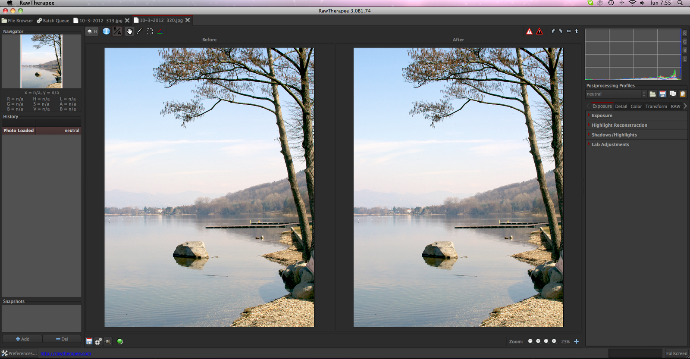
Task: Zoom in with plus magnifier icon
Action: pos(538,341)
